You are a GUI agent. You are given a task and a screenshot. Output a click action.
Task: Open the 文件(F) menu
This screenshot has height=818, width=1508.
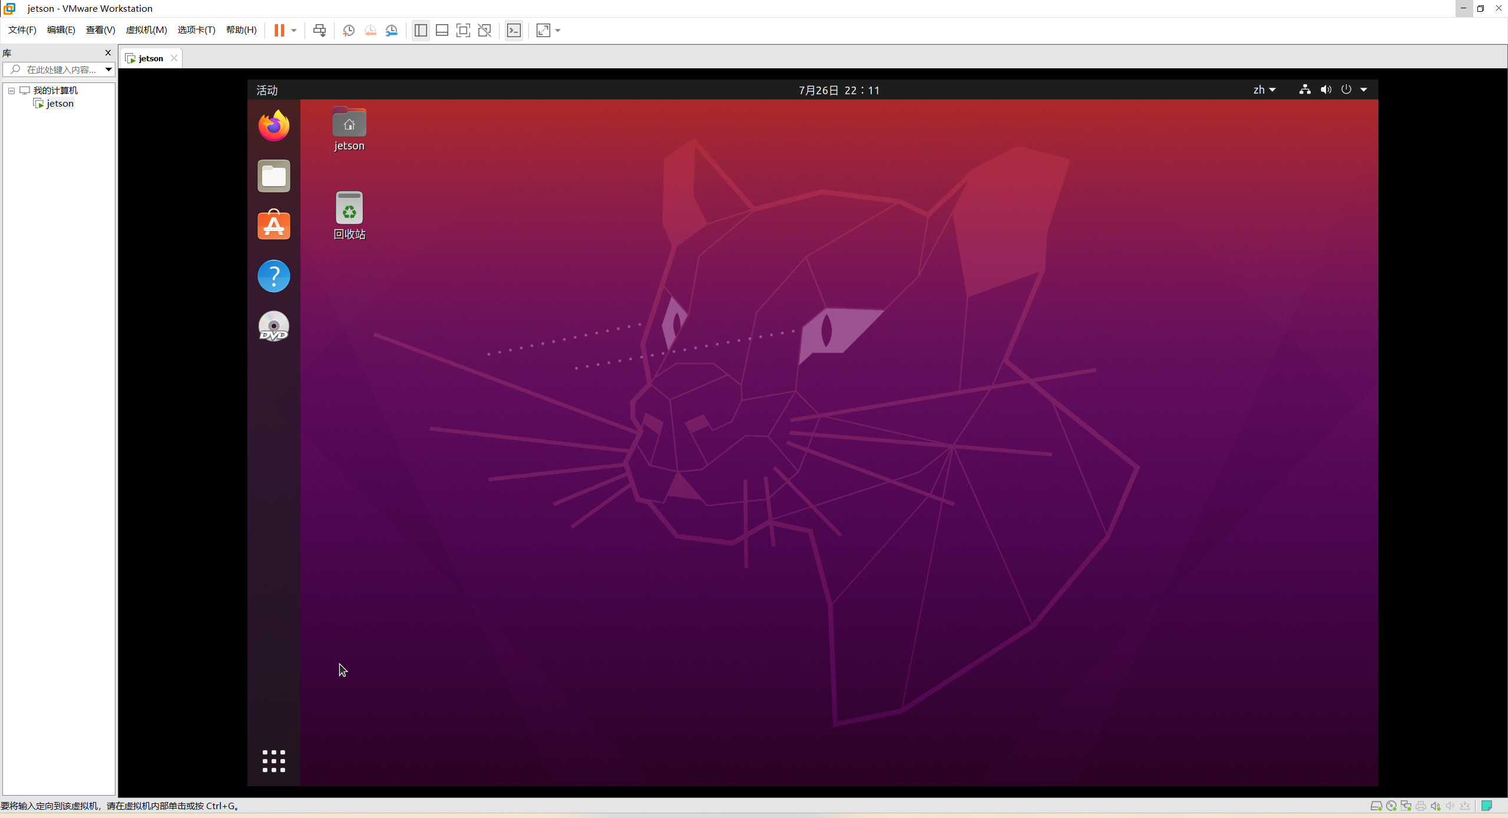coord(22,30)
